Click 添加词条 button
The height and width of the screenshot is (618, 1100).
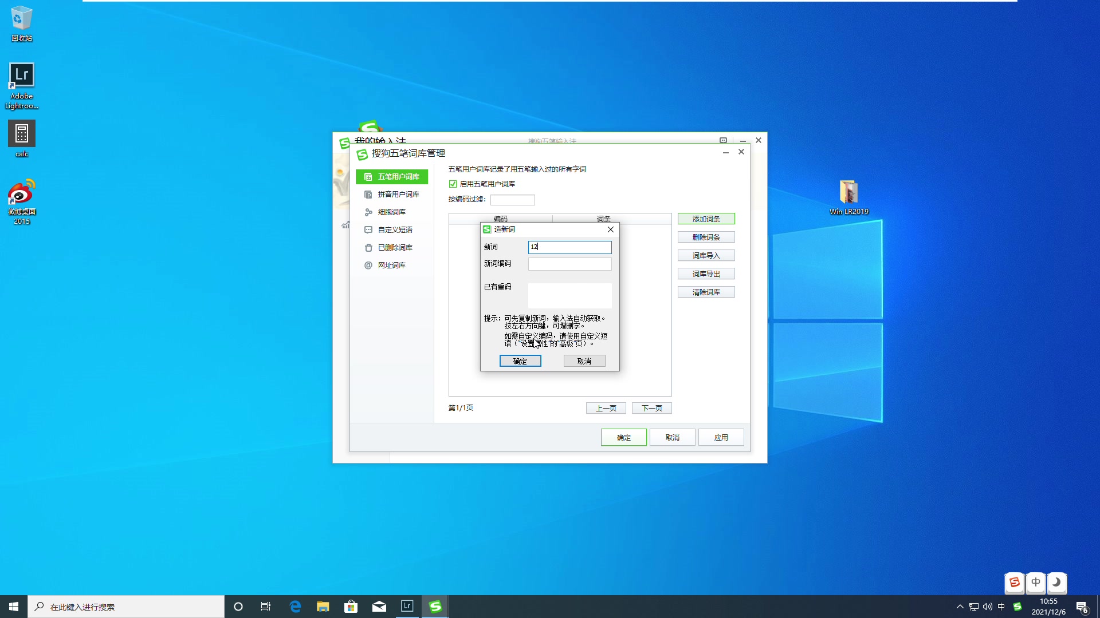pyautogui.click(x=706, y=219)
